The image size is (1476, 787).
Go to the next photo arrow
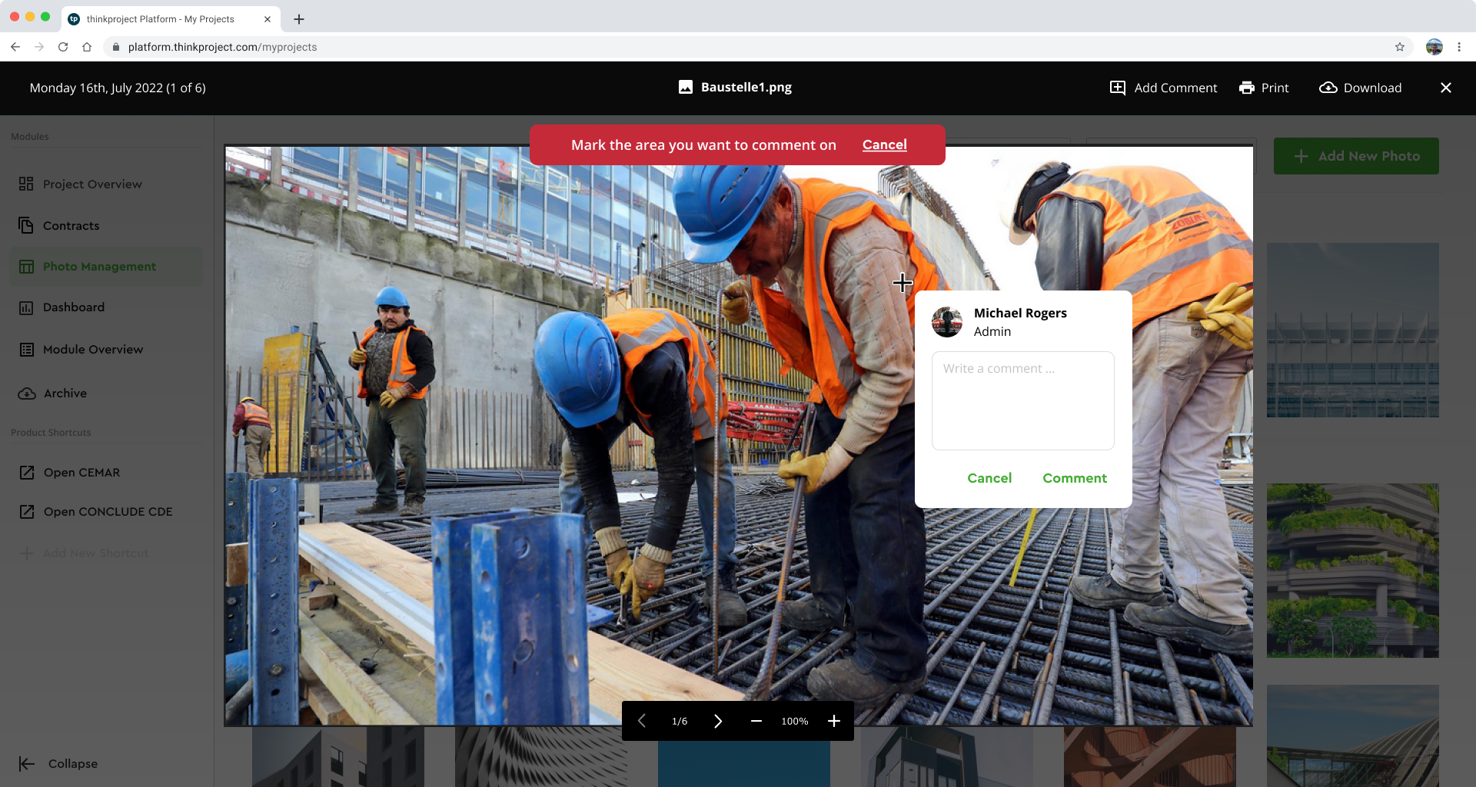click(x=718, y=721)
